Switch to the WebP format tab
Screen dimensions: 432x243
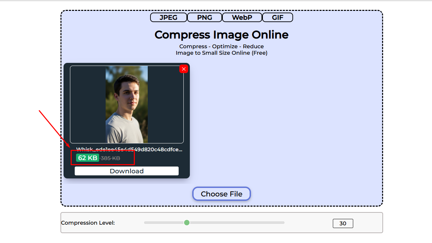click(242, 17)
